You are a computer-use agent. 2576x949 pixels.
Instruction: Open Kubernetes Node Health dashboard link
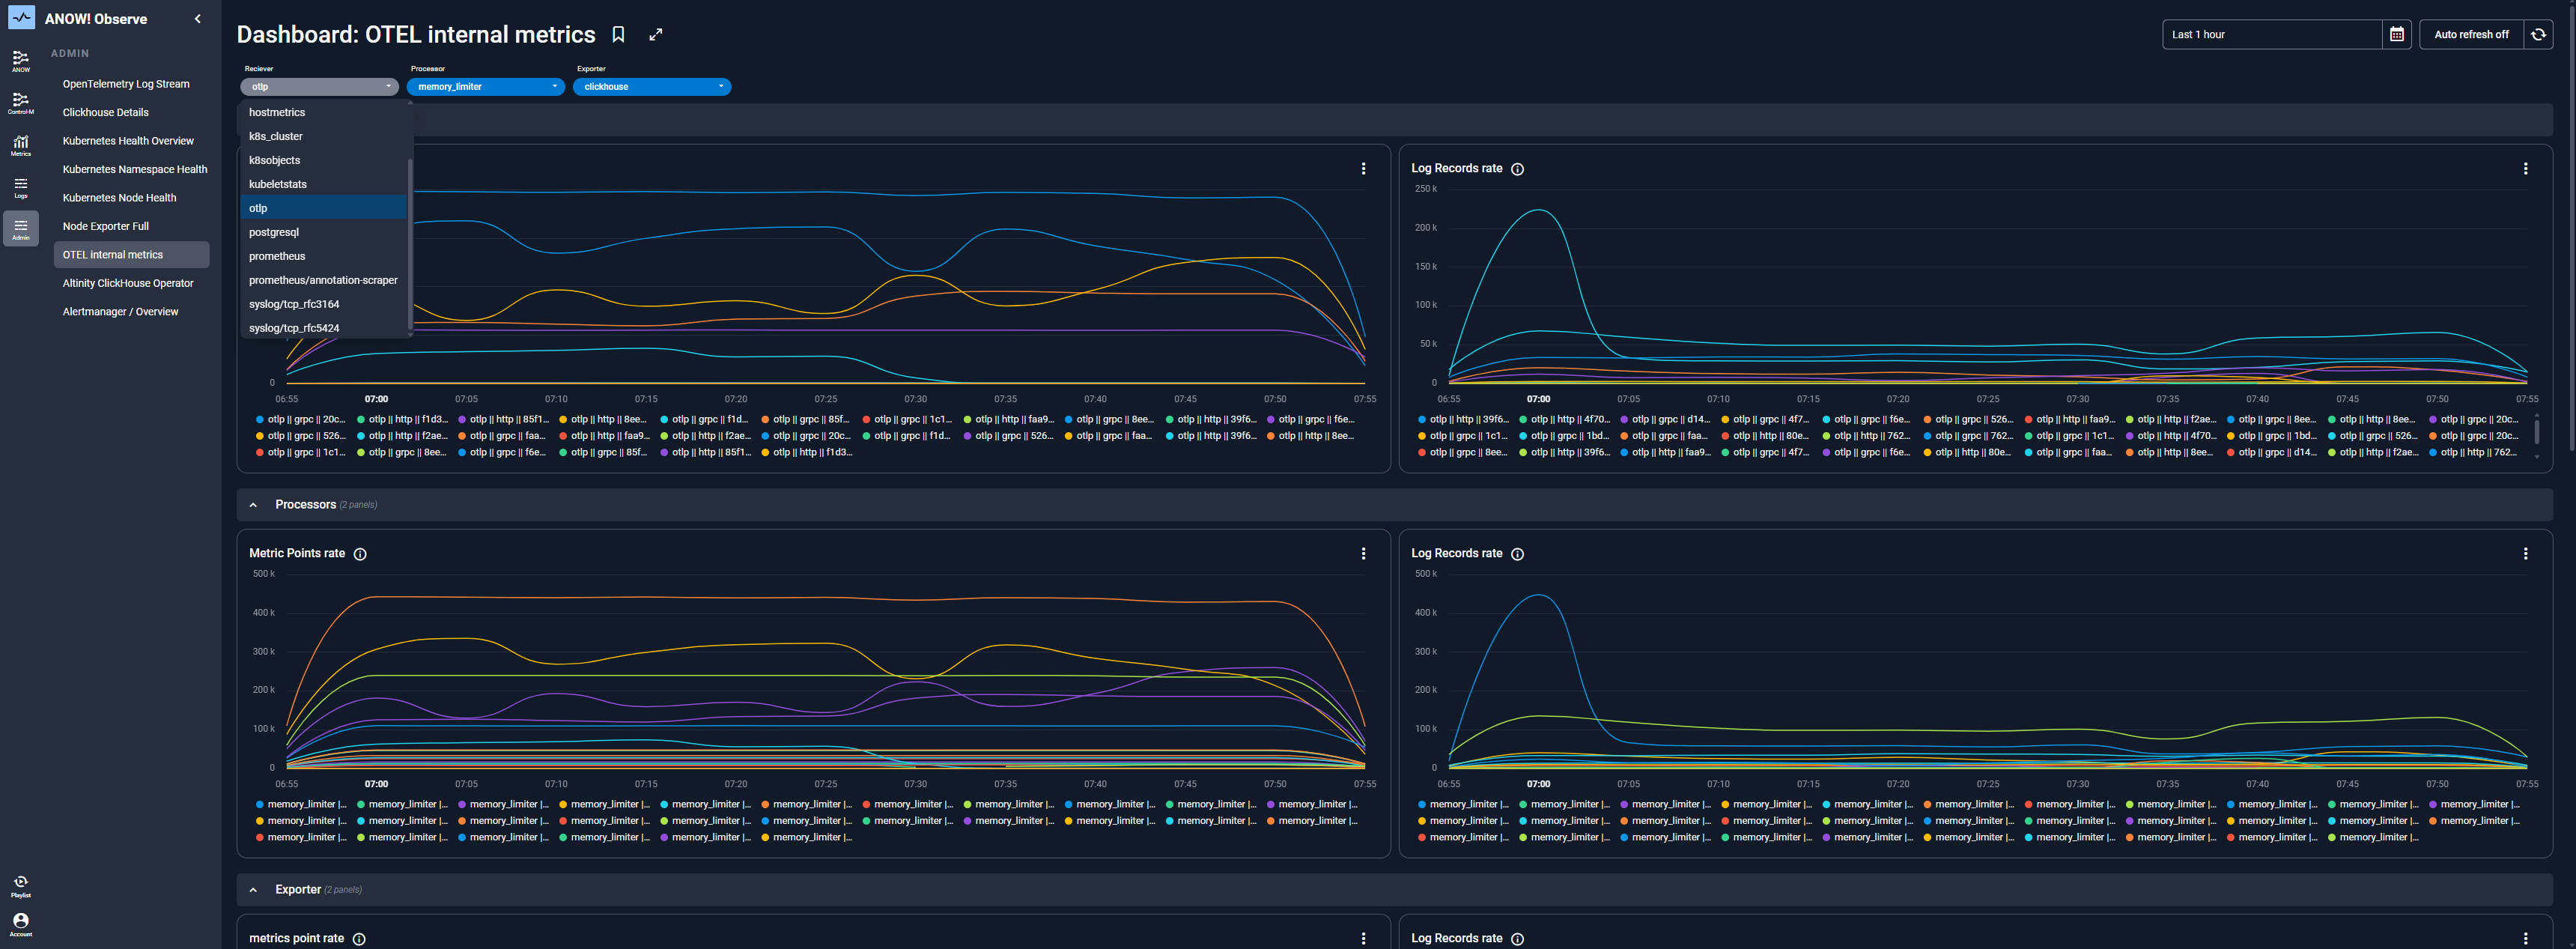pyautogui.click(x=119, y=198)
